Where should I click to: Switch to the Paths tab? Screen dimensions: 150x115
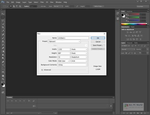[x=136, y=43]
